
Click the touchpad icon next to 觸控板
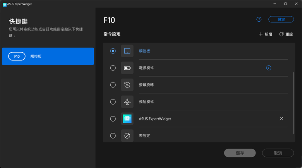coord(127,51)
